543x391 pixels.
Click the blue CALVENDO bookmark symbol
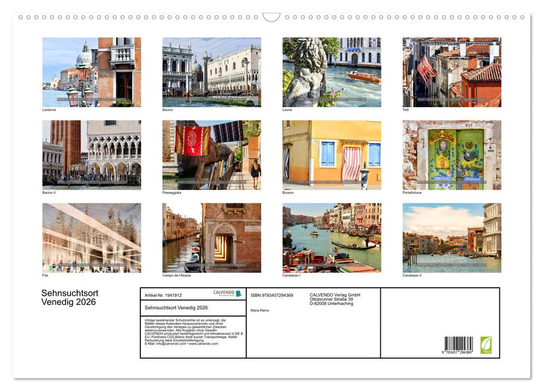[x=238, y=293]
